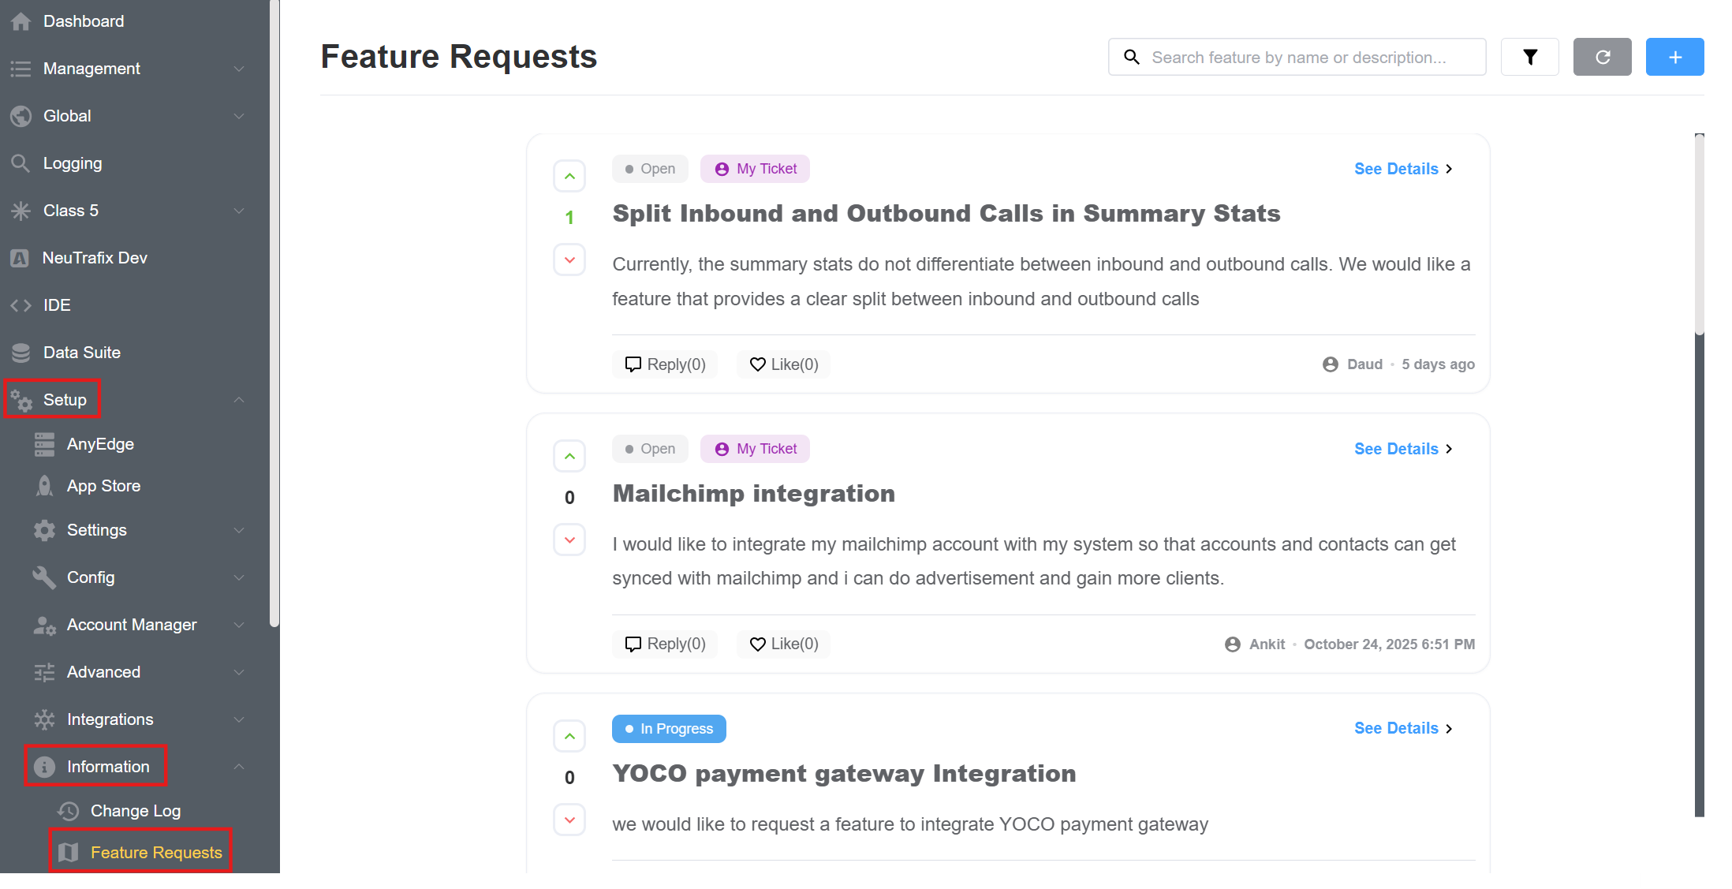Screen dimensions: 1732x889
Task: Open the IDE code brackets icon
Action: pyautogui.click(x=21, y=305)
